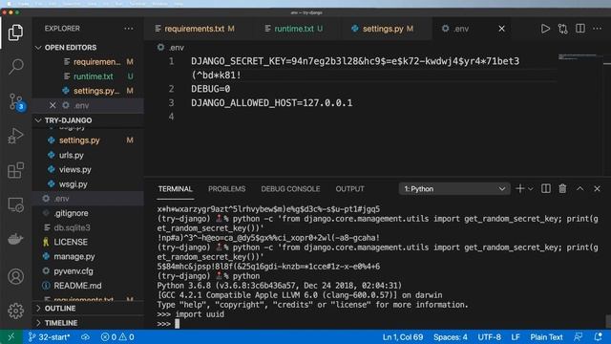Viewport: 611px width, 344px height.
Task: Open .gitignore in the file tree
Action: [x=71, y=213]
